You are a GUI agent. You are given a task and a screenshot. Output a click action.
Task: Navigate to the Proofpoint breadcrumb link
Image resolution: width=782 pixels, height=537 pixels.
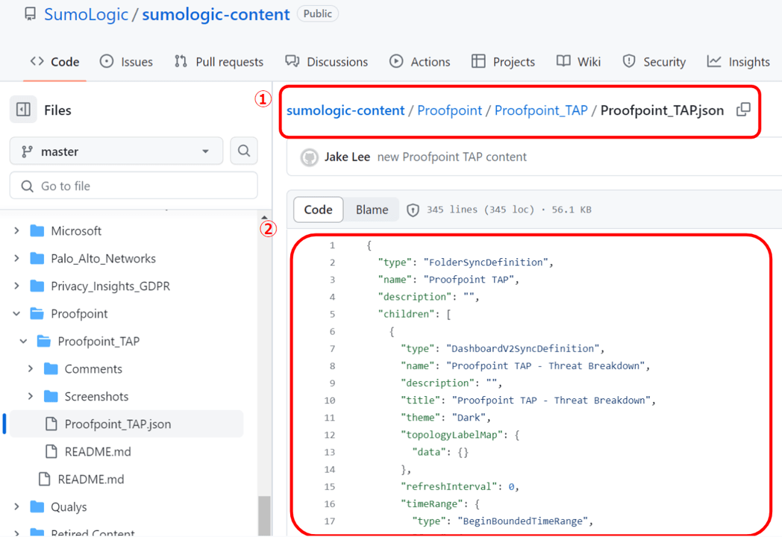[450, 110]
